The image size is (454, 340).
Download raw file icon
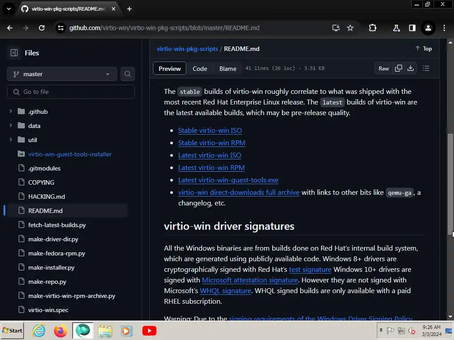coord(411,69)
